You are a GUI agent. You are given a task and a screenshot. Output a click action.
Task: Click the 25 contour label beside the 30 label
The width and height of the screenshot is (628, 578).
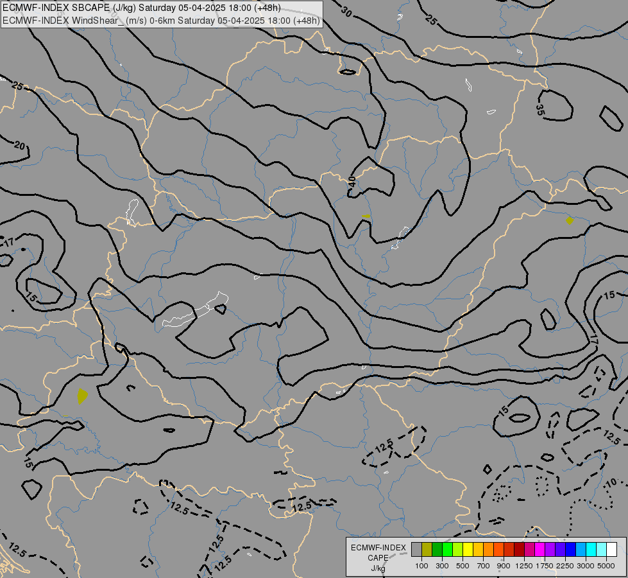tap(431, 20)
